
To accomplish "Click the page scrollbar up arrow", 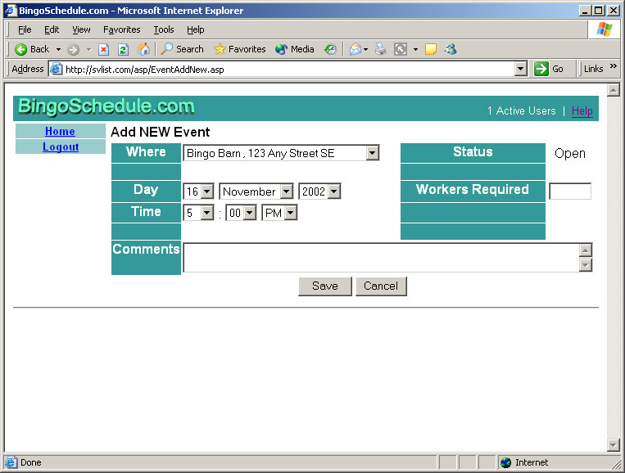I will [613, 90].
